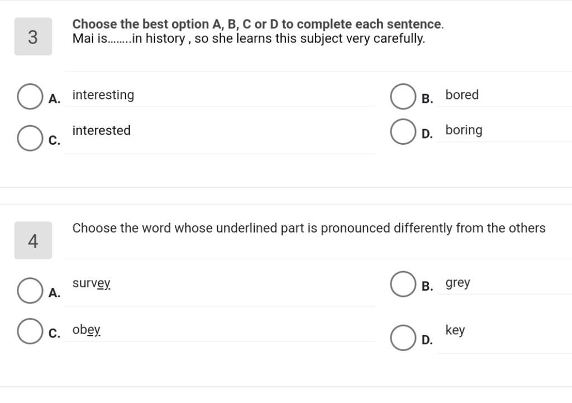
Task: Click the question number 4 badge
Action: (x=33, y=241)
